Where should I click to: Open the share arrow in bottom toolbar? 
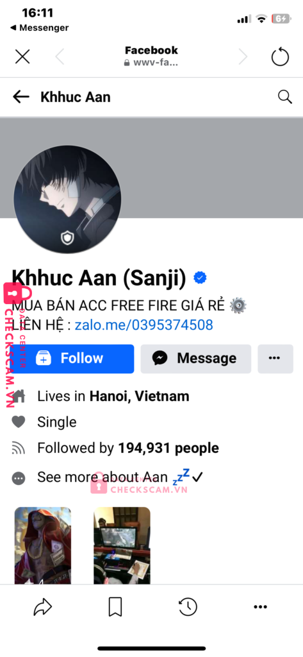click(x=43, y=606)
